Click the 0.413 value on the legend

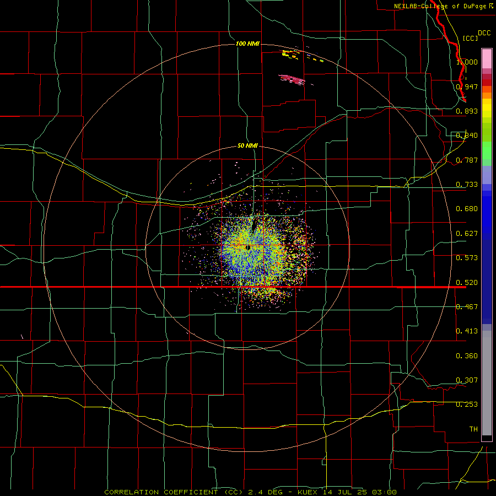[467, 331]
